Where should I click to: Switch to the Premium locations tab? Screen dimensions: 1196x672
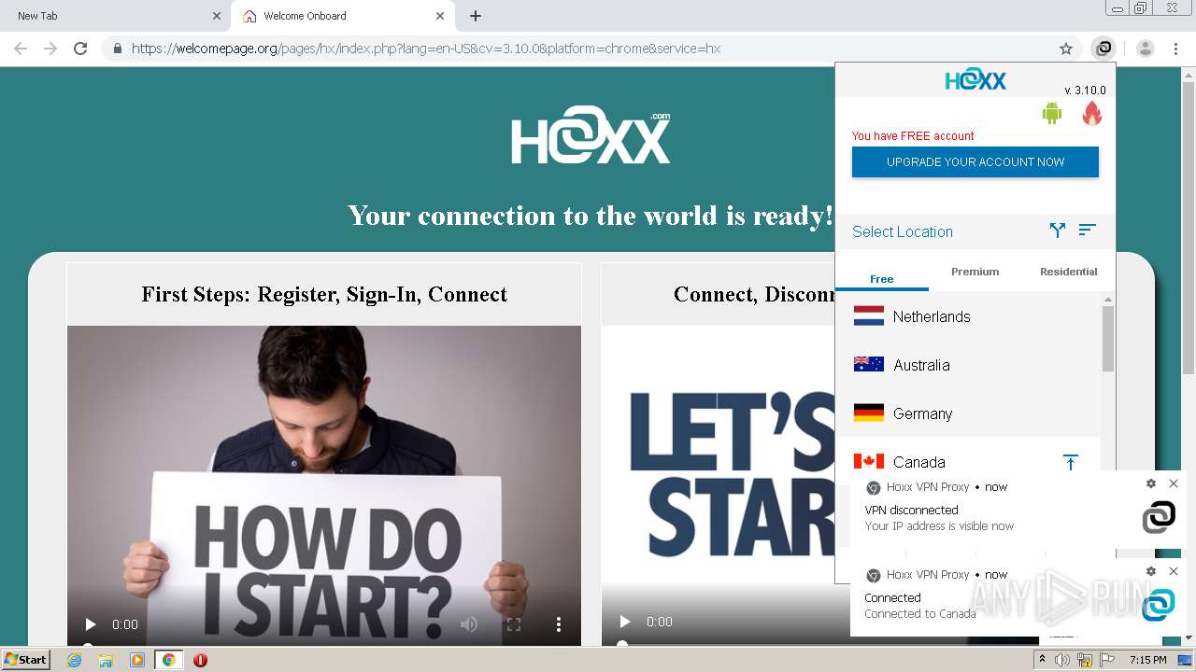coord(975,272)
